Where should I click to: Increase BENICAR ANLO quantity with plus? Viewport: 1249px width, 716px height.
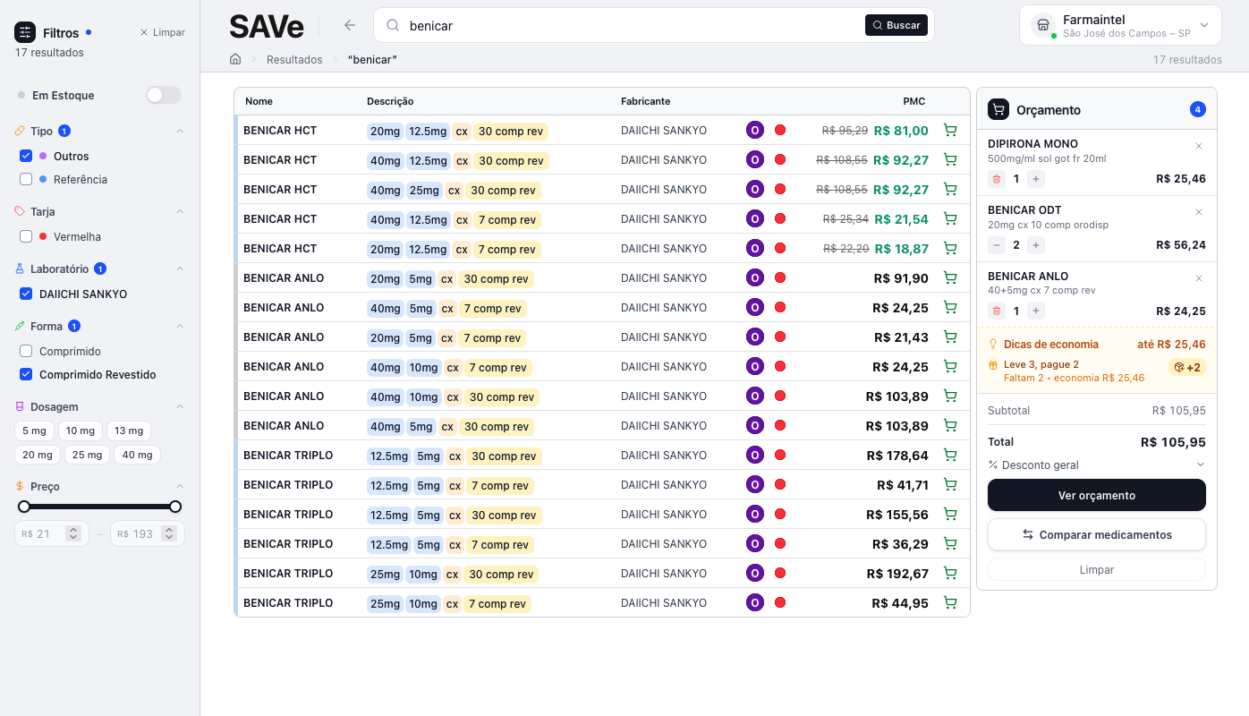(x=1036, y=311)
